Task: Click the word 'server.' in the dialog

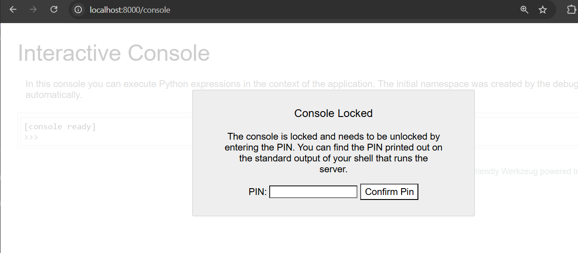Action: (x=333, y=170)
